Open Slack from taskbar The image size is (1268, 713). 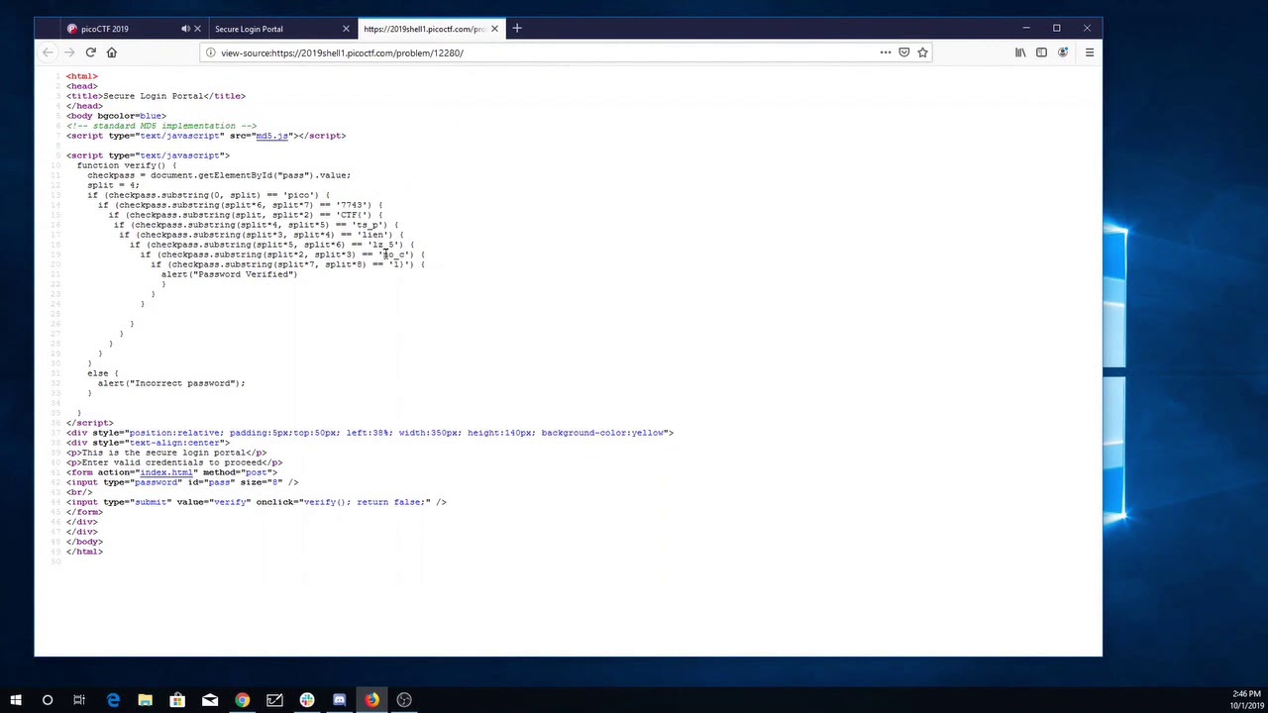pyautogui.click(x=307, y=700)
